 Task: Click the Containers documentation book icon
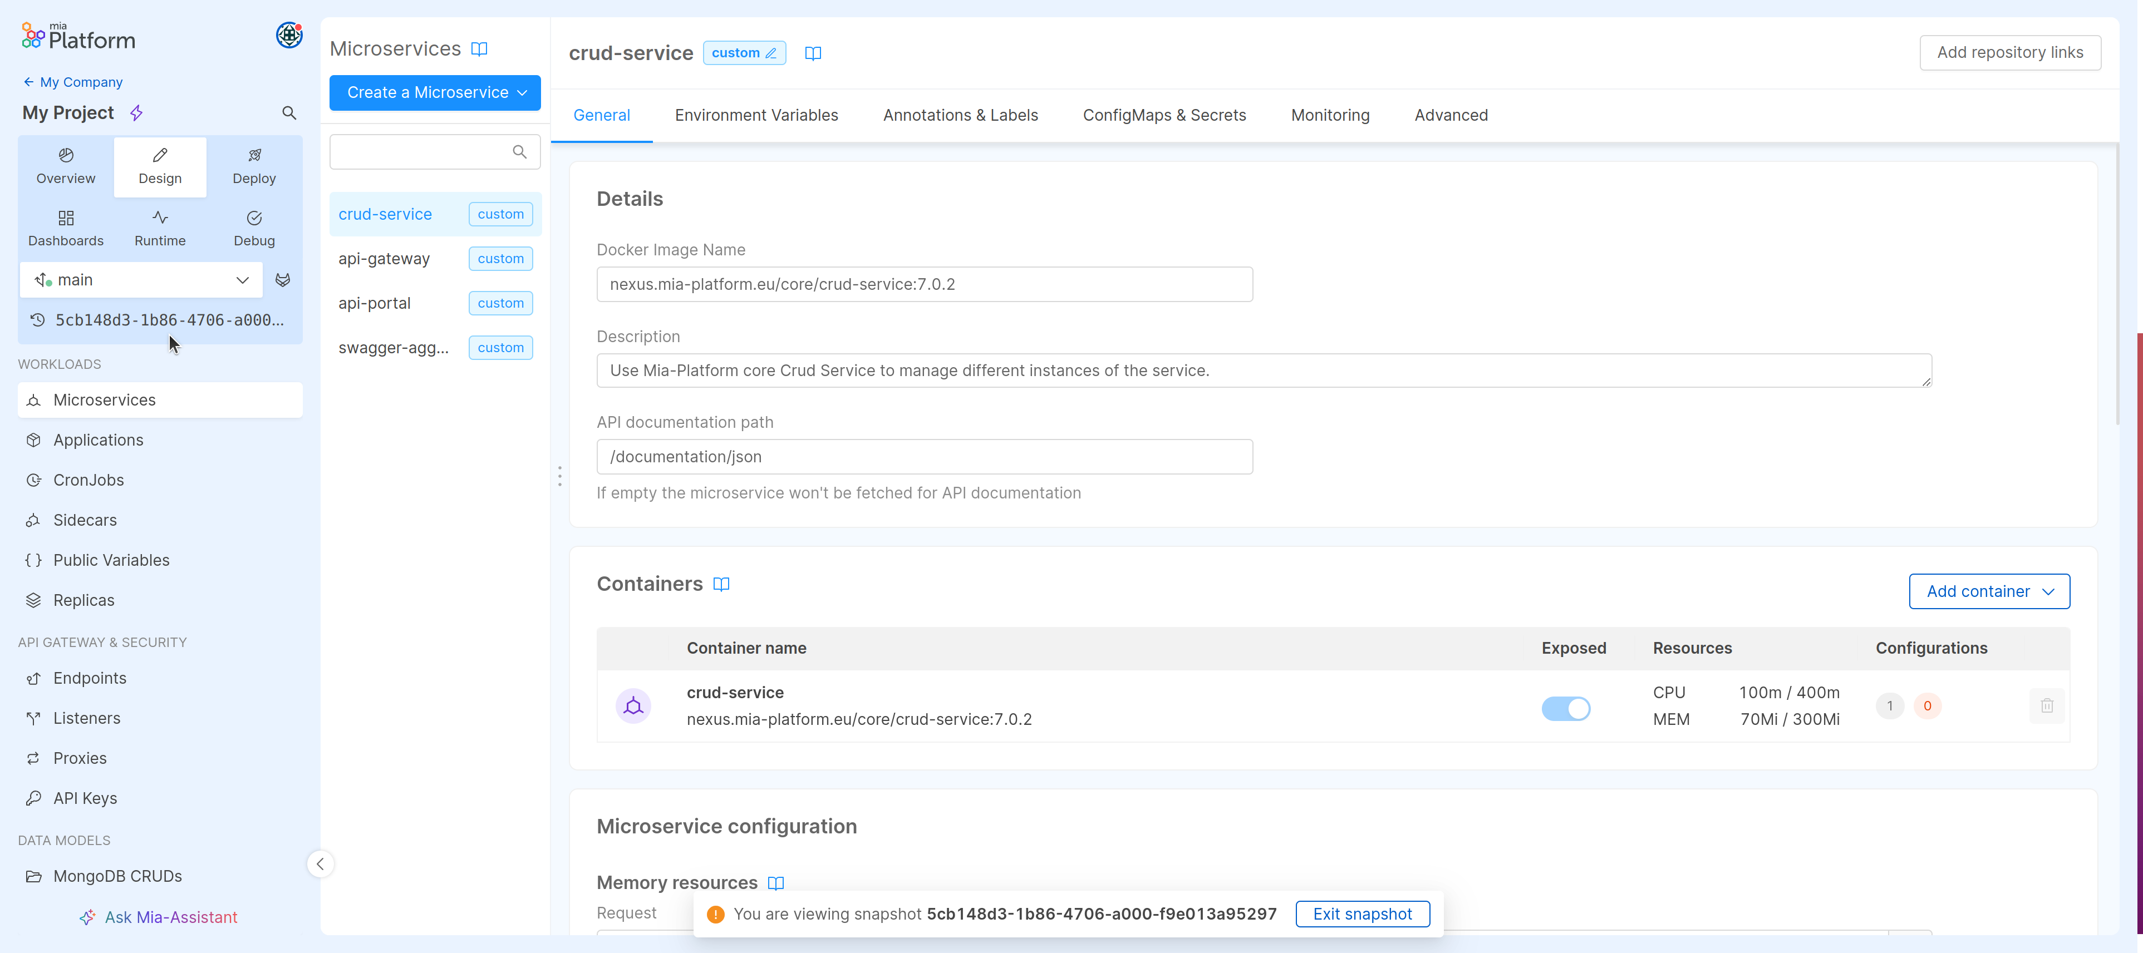721,584
